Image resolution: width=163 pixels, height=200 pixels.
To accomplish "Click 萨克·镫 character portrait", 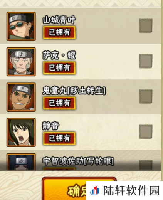I will point(21,62).
